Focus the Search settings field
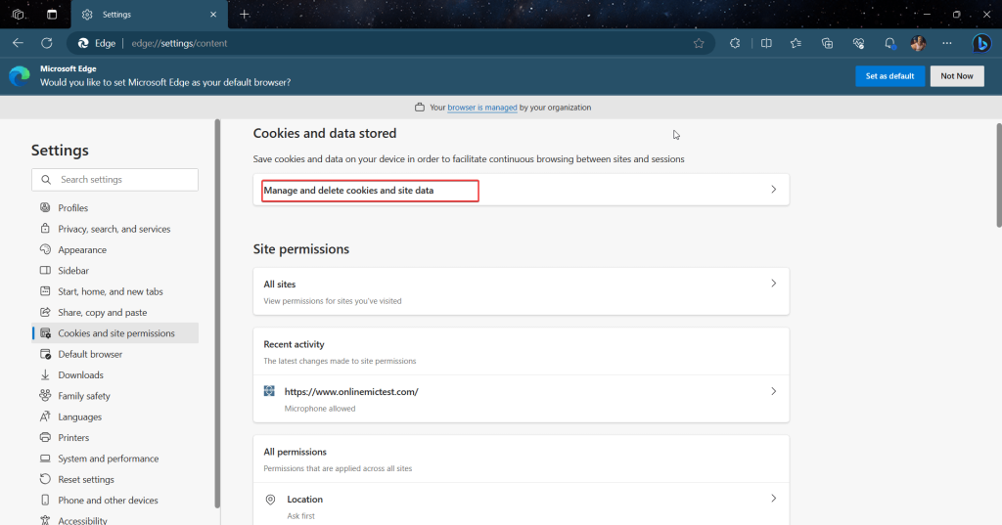 point(115,180)
